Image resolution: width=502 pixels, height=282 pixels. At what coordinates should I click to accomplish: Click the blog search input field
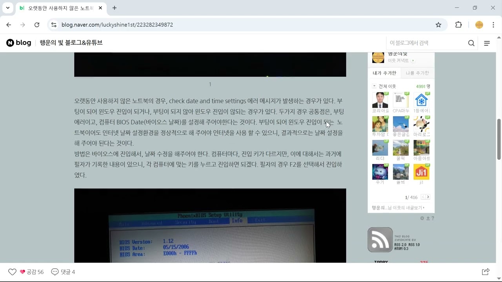427,43
